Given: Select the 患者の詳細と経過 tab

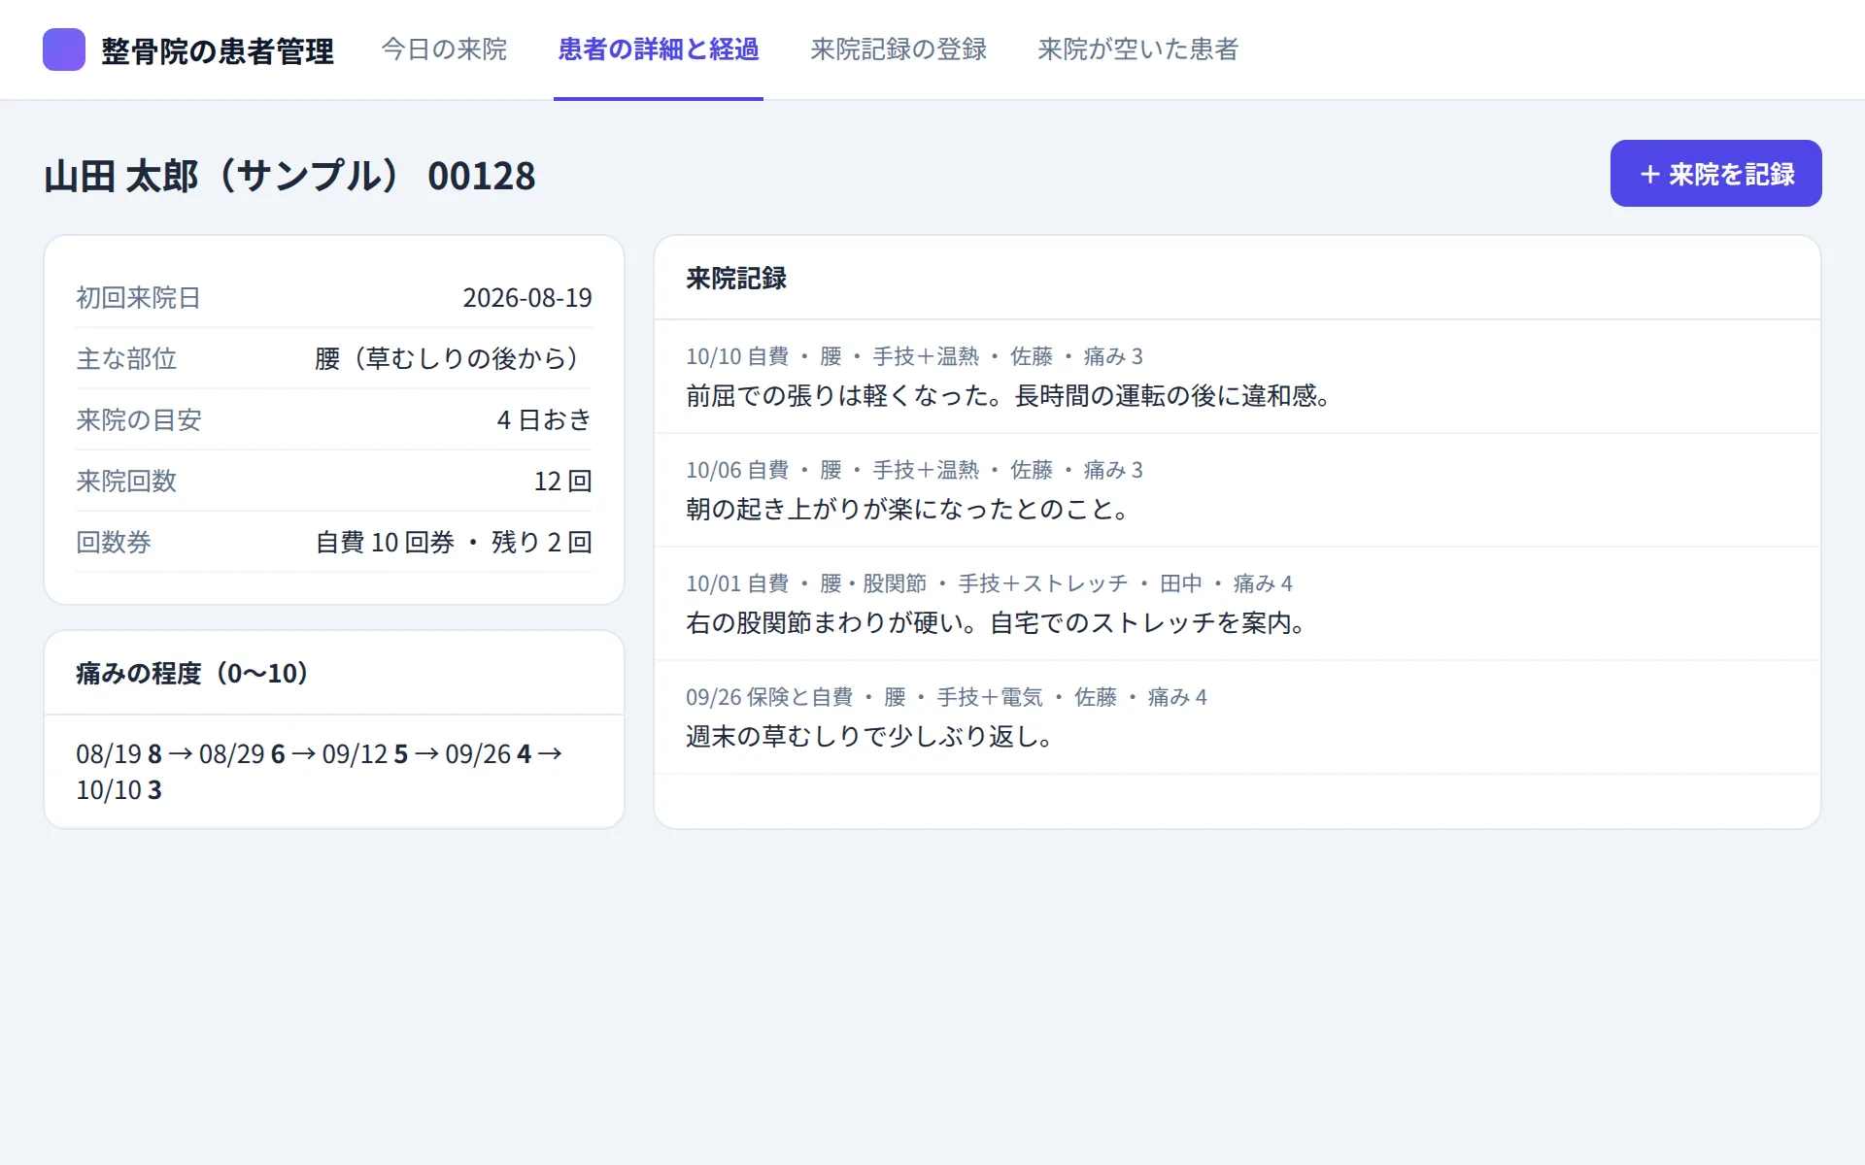Looking at the screenshot, I should coord(659,50).
